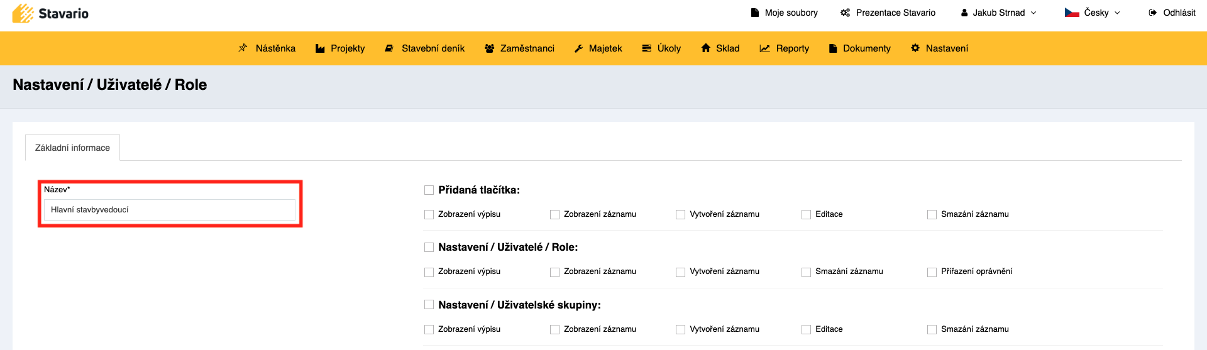Click the Projekty factory icon
Image resolution: width=1207 pixels, height=350 pixels.
click(320, 48)
